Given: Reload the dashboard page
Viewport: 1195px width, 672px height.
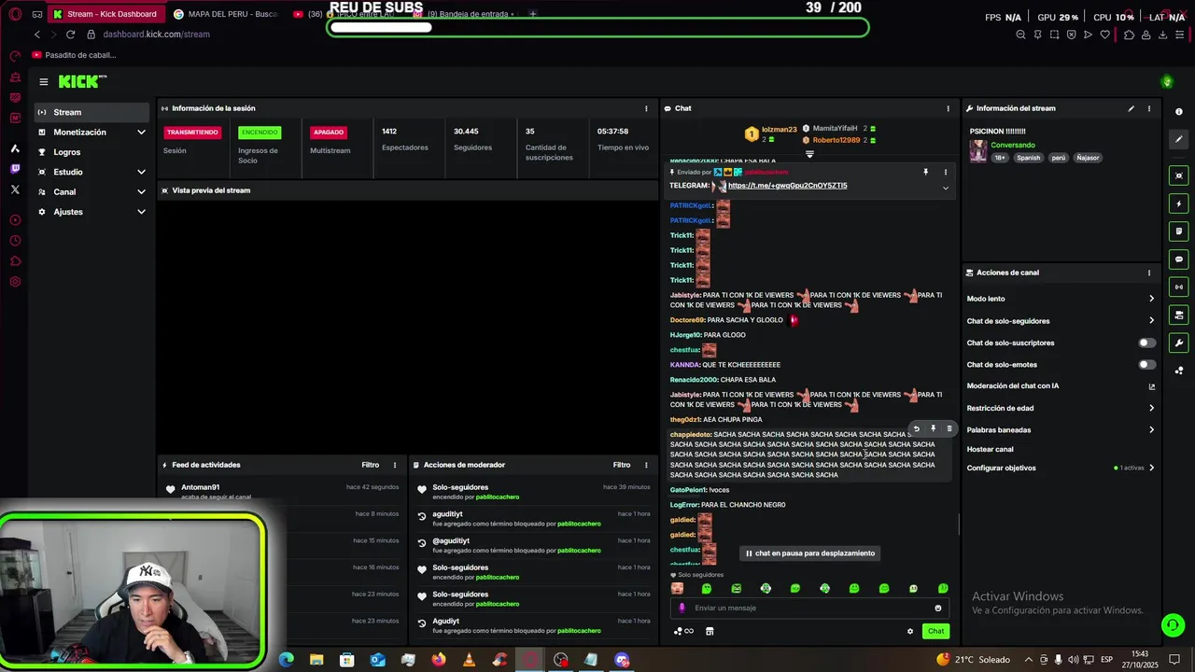Looking at the screenshot, I should click(70, 35).
